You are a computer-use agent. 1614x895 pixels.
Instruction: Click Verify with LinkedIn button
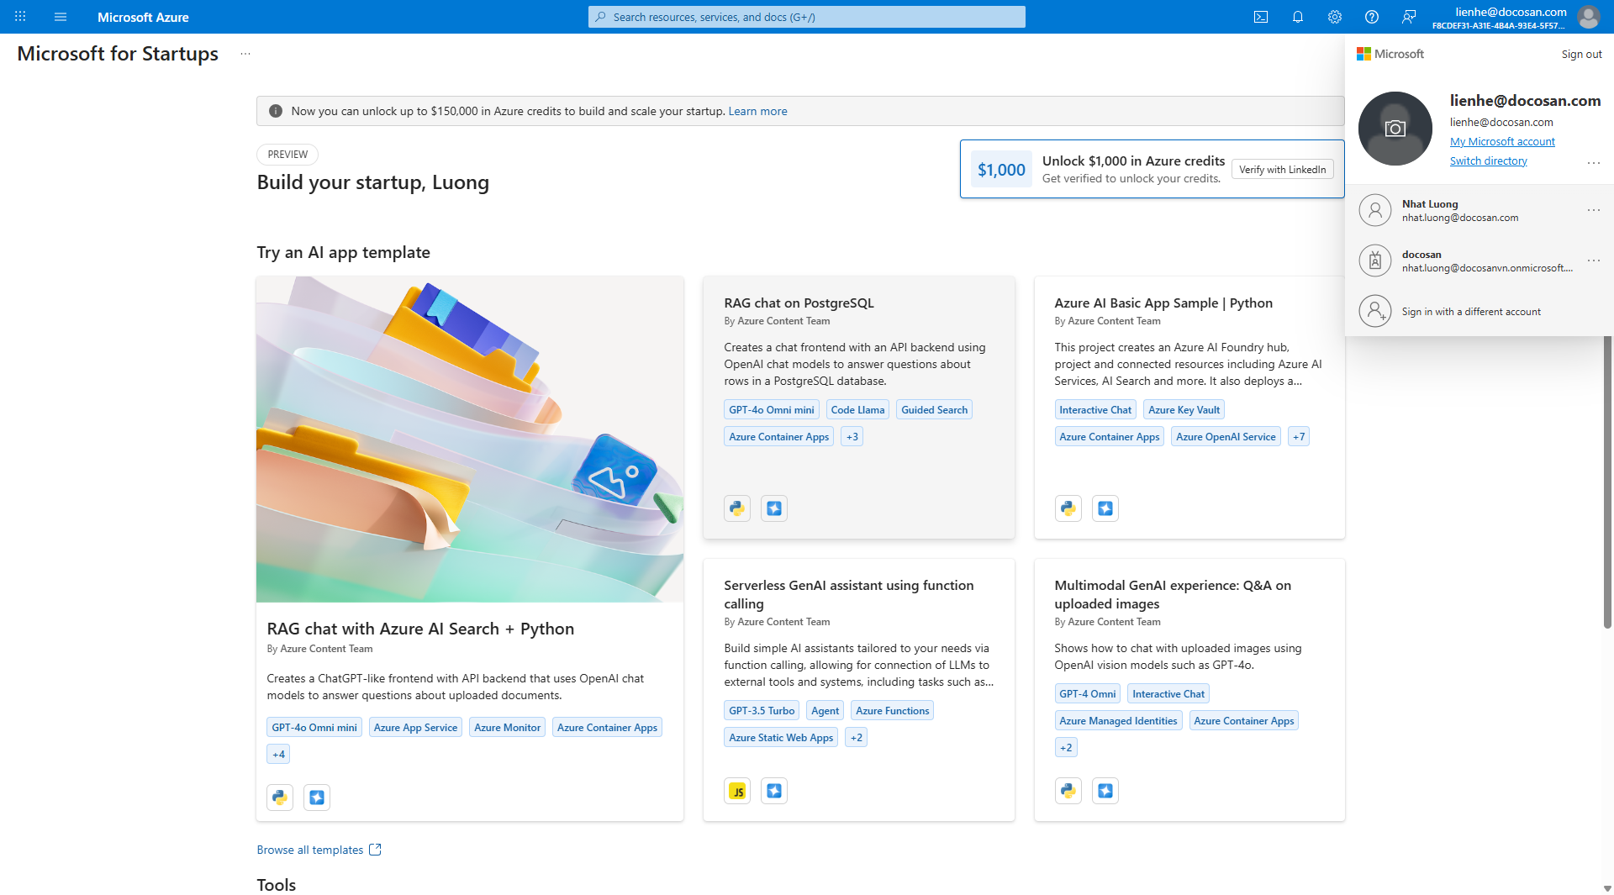point(1282,169)
